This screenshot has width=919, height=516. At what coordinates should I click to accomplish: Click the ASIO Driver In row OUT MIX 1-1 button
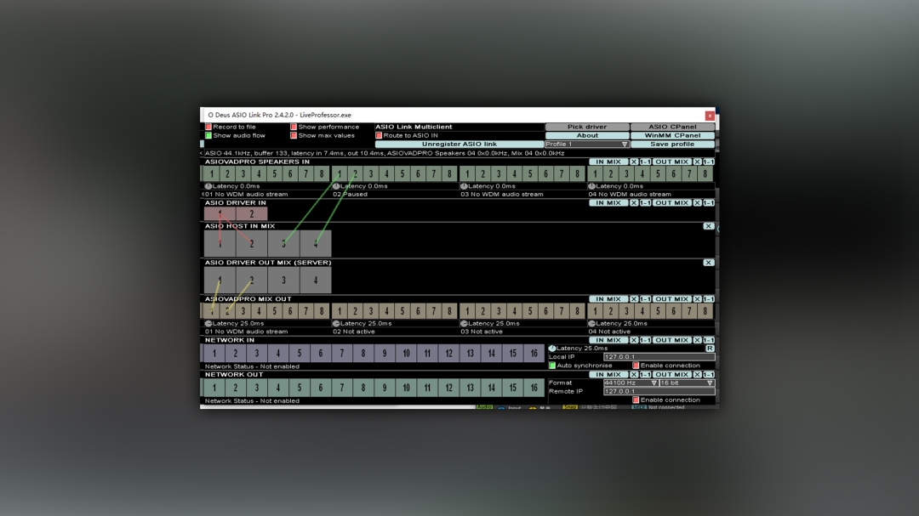708,202
